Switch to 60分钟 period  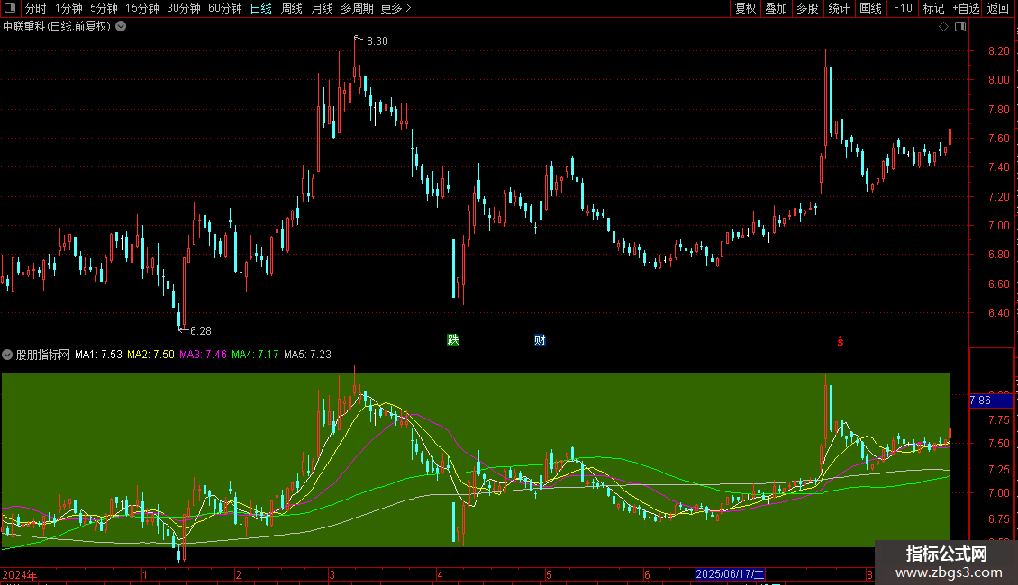coord(225,8)
